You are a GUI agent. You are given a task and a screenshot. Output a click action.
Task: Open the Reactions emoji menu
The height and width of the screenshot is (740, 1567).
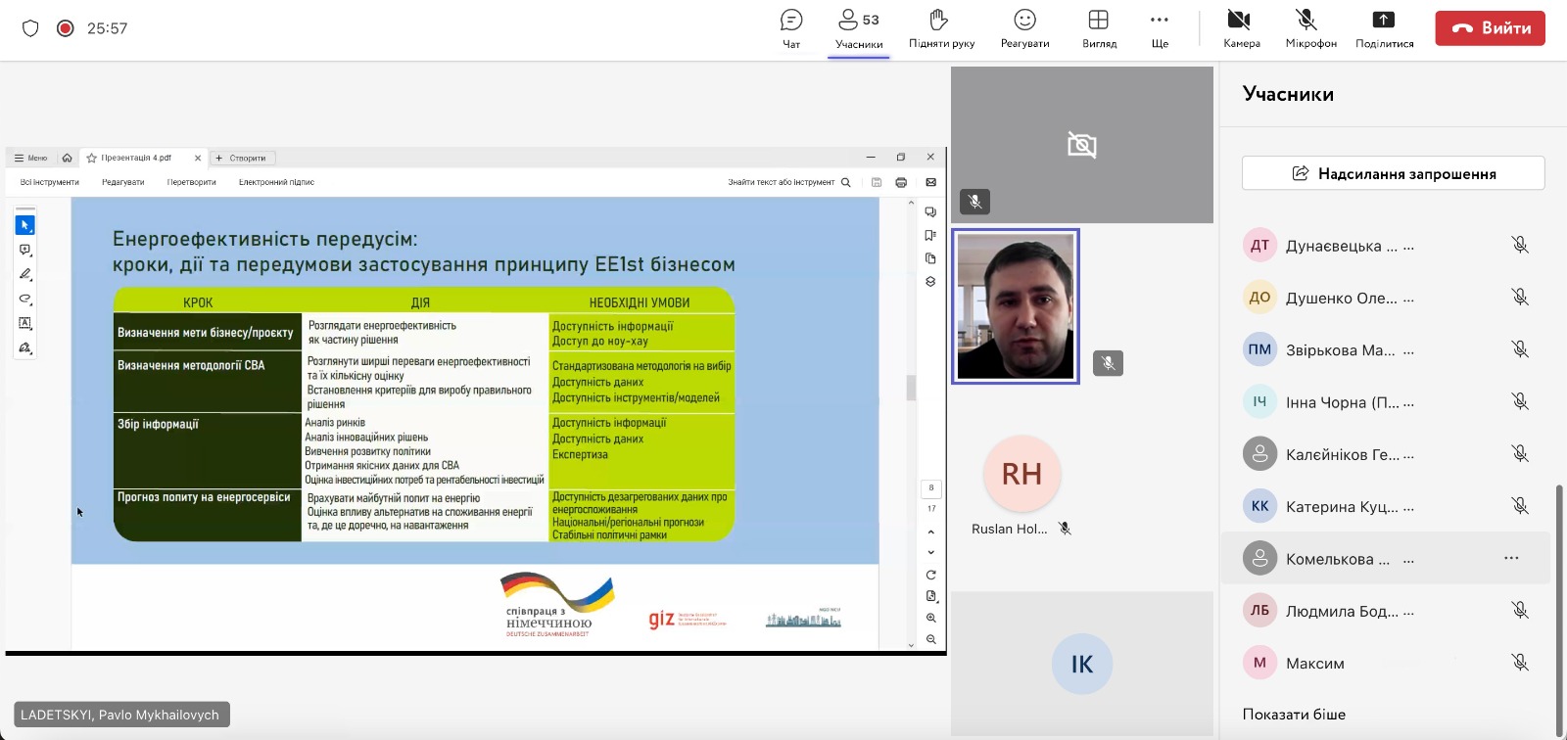pyautogui.click(x=1024, y=28)
